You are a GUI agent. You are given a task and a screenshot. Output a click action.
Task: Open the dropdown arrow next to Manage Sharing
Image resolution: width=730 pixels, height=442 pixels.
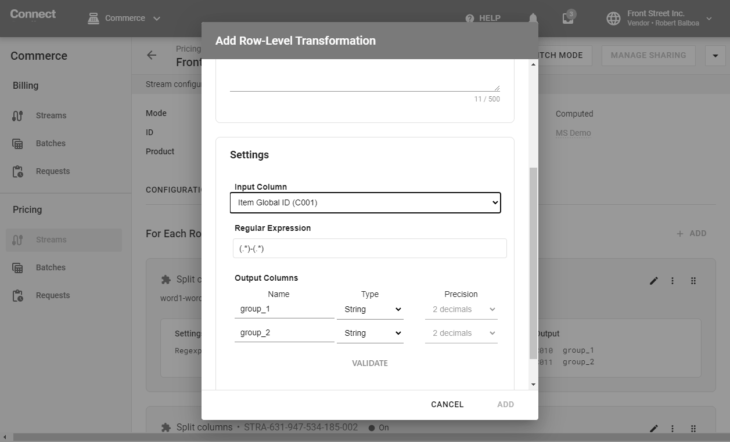(x=715, y=56)
